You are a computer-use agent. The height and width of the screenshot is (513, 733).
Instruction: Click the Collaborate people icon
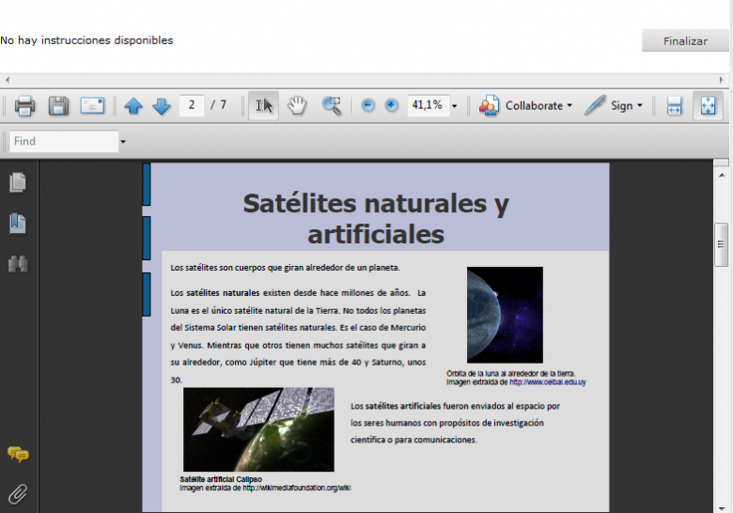point(489,105)
